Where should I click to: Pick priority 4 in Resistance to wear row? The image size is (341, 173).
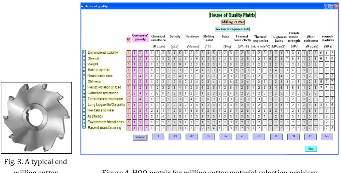[146, 111]
